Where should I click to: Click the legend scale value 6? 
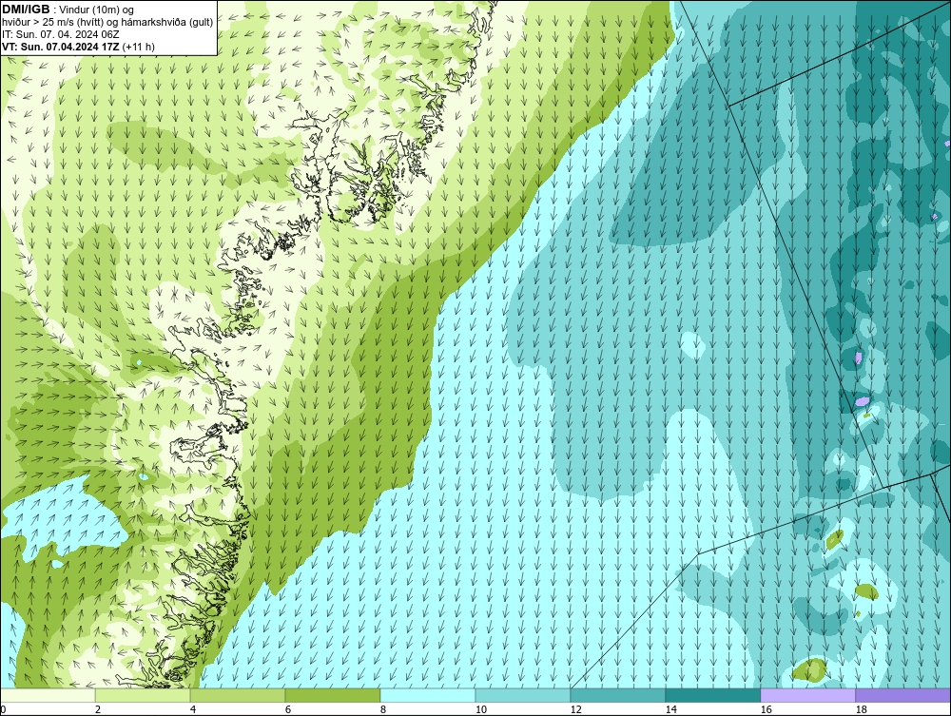(x=288, y=709)
